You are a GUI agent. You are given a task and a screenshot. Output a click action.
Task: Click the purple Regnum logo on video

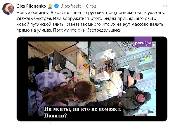(143, 42)
